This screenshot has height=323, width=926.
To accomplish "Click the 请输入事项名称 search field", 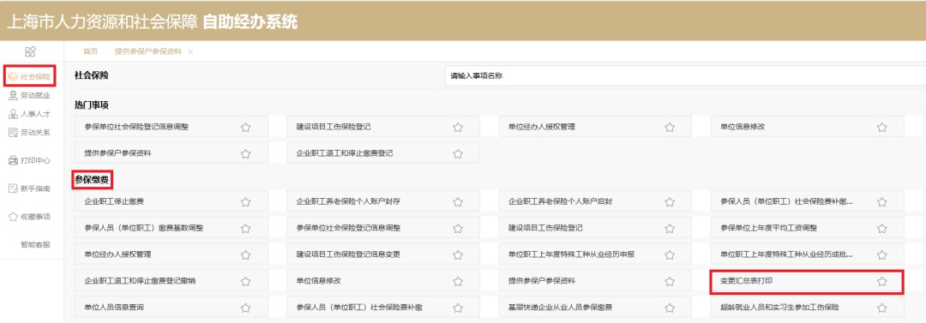I will coord(685,76).
